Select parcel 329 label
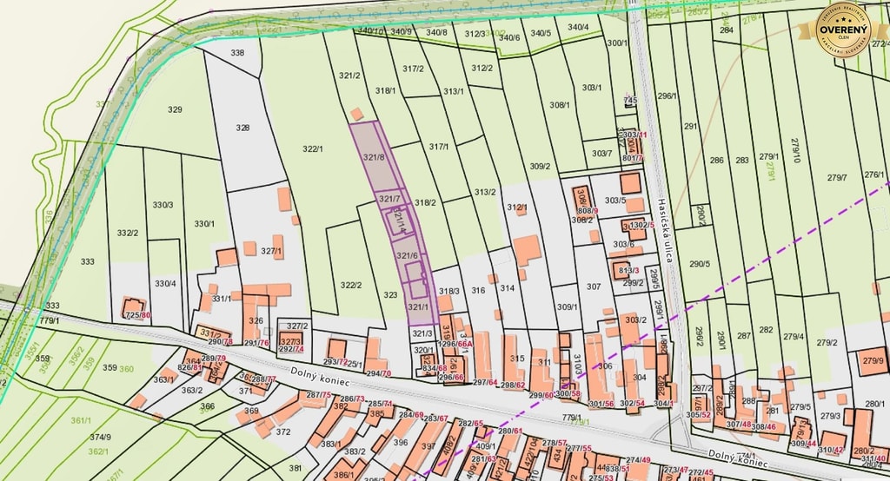The height and width of the screenshot is (481, 890). pyautogui.click(x=176, y=109)
